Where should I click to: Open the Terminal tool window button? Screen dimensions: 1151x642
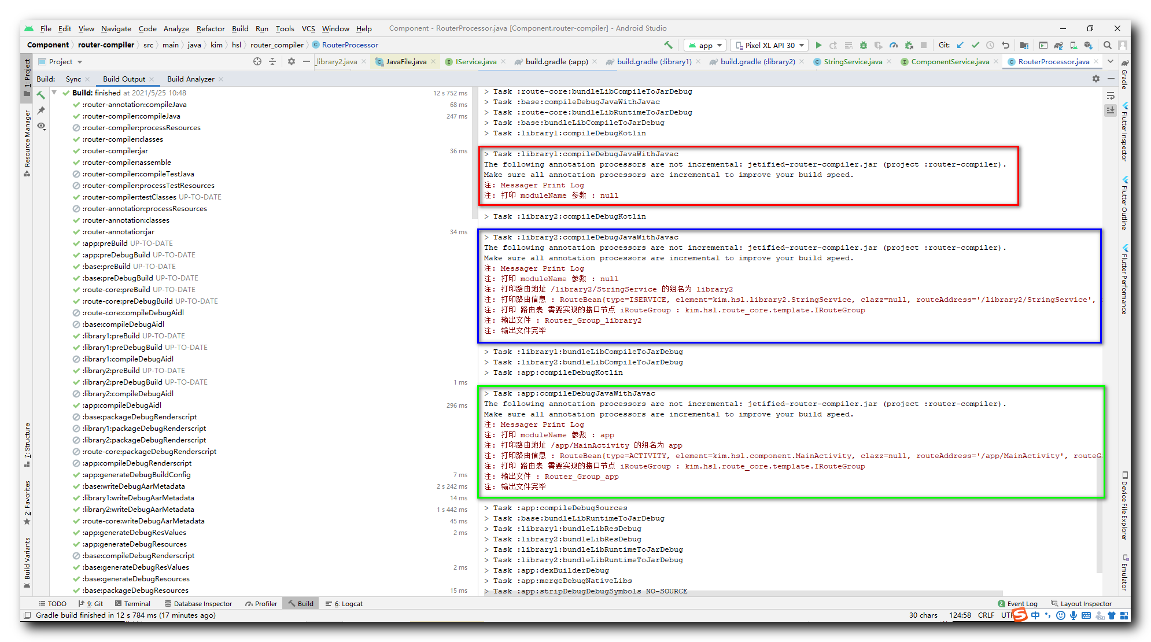click(132, 603)
